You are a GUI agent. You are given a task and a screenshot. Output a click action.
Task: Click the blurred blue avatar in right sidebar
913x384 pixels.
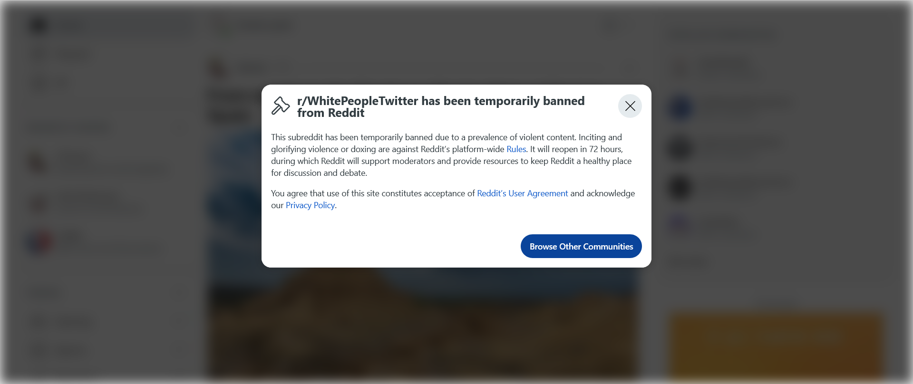(680, 107)
